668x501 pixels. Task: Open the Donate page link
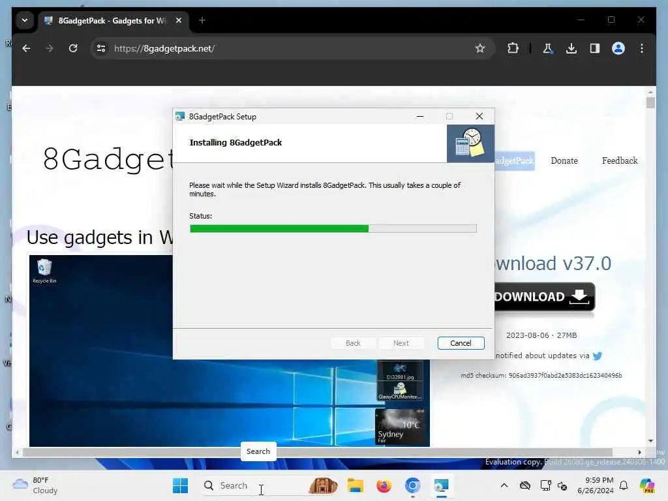click(x=564, y=160)
